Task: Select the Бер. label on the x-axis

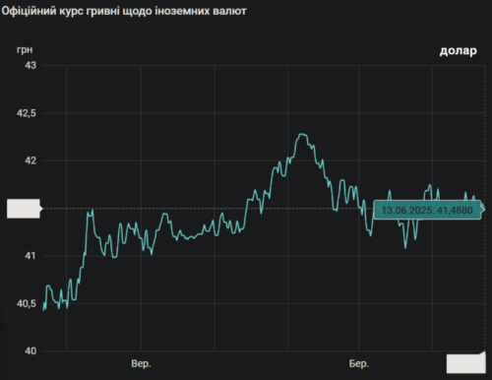Action: (x=359, y=363)
